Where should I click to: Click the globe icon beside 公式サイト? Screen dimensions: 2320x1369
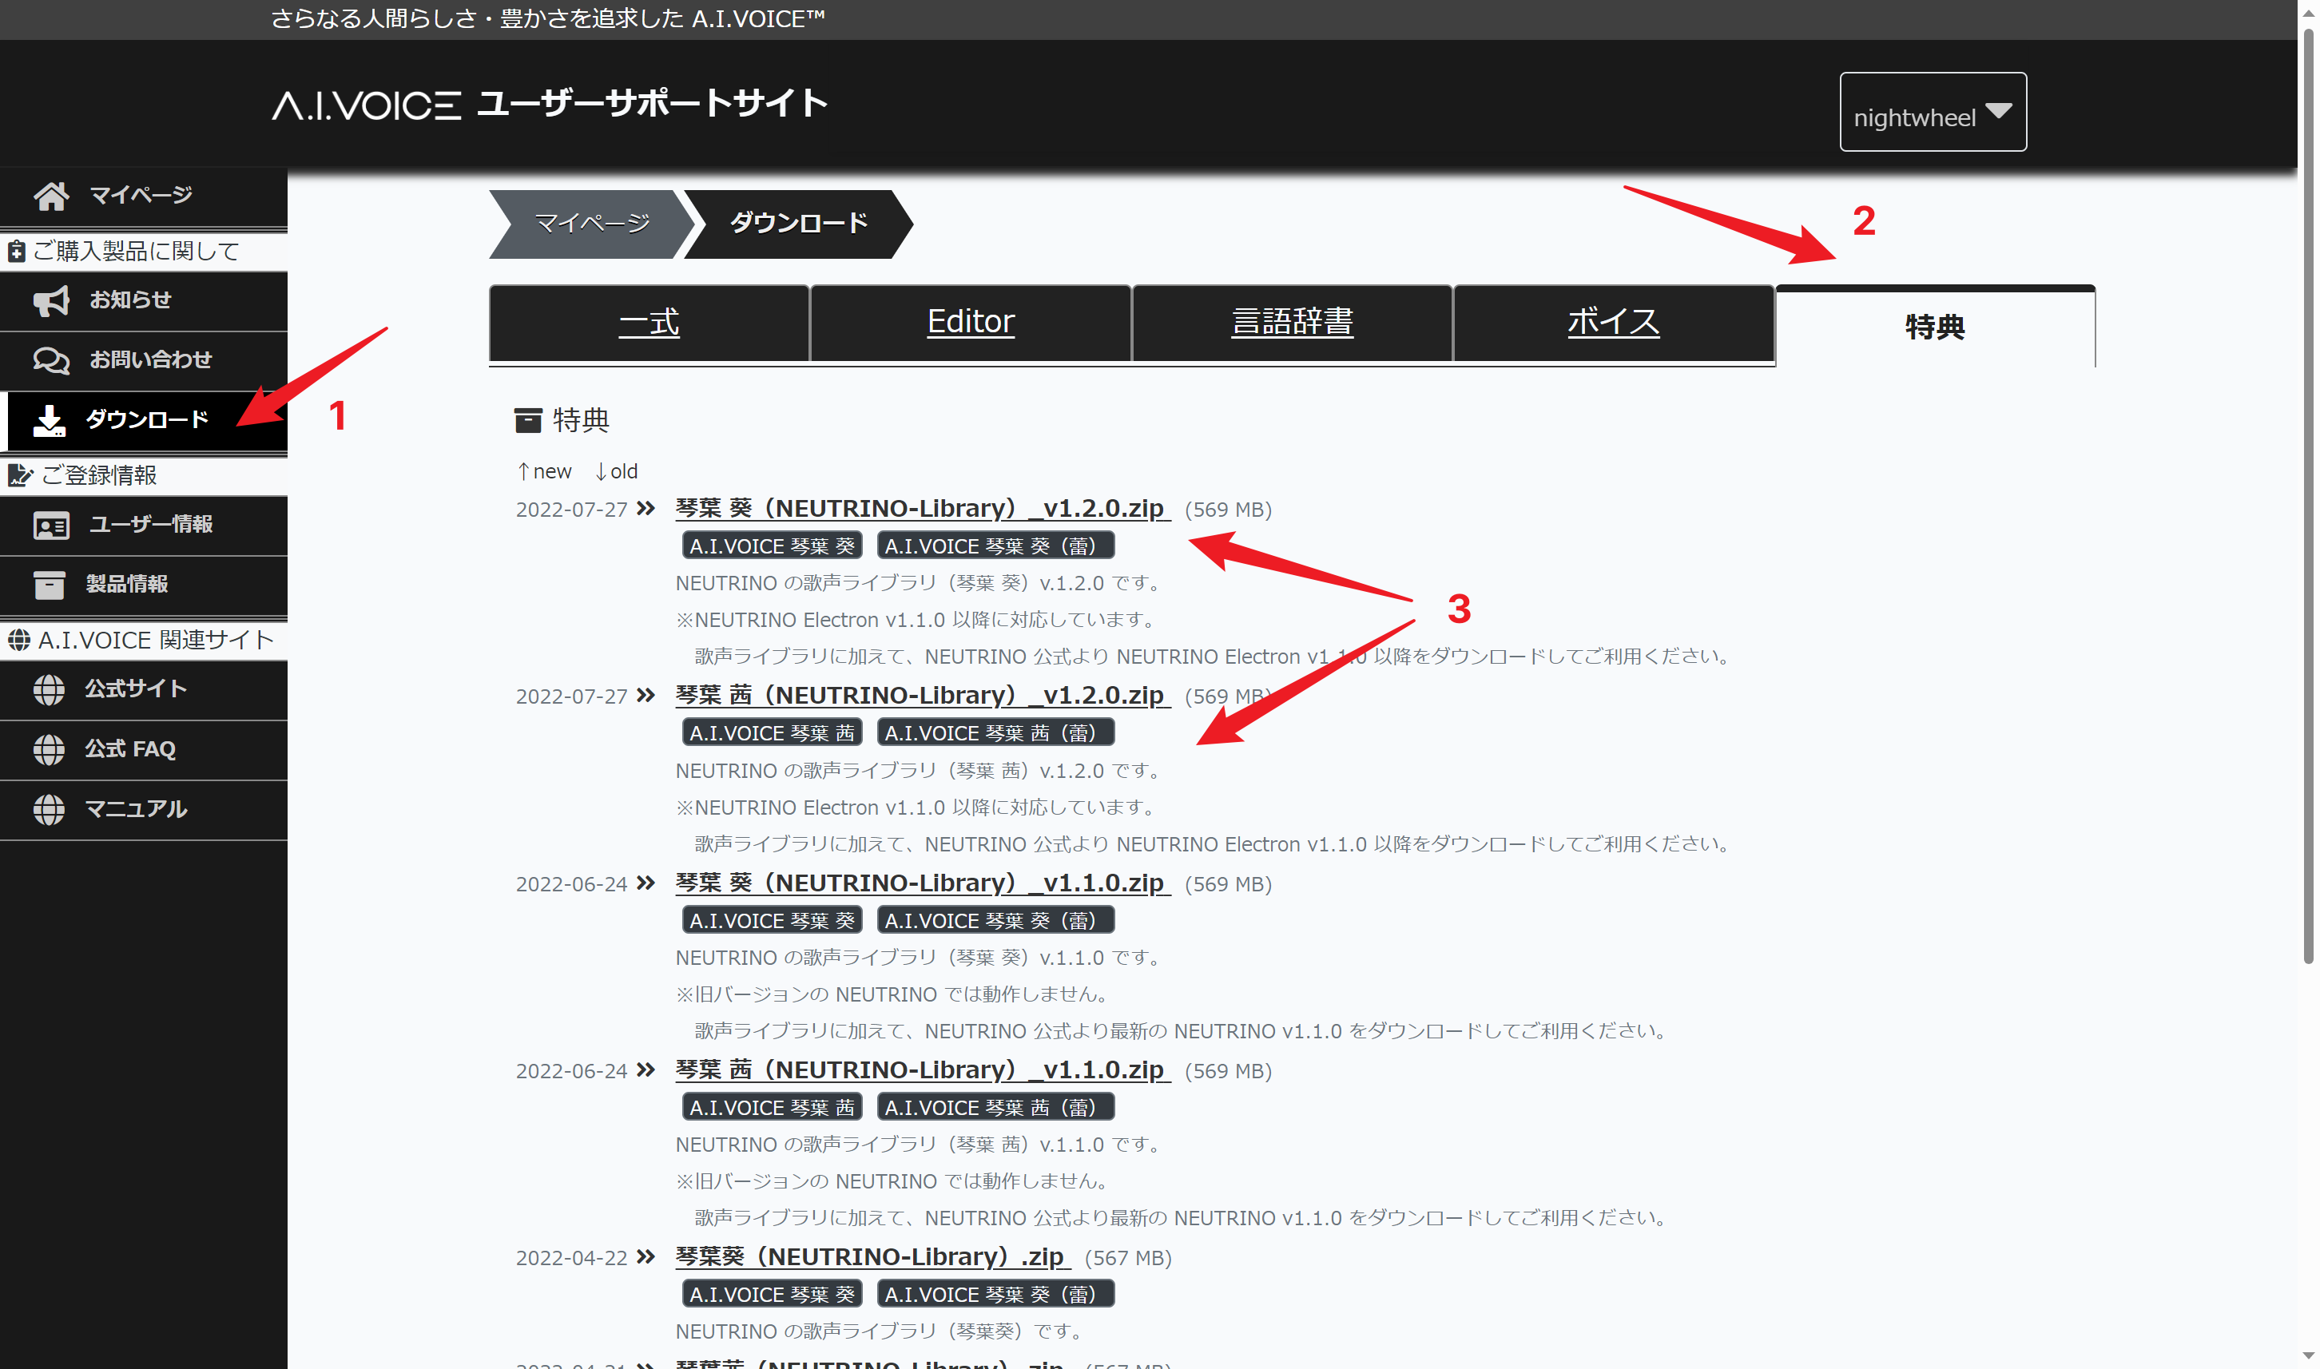click(49, 689)
